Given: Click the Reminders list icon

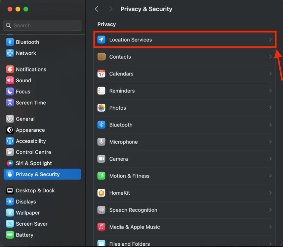Looking at the screenshot, I should coord(101,91).
